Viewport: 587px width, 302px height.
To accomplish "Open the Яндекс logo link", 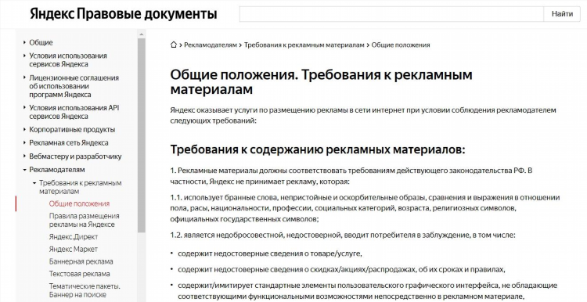I will [52, 14].
